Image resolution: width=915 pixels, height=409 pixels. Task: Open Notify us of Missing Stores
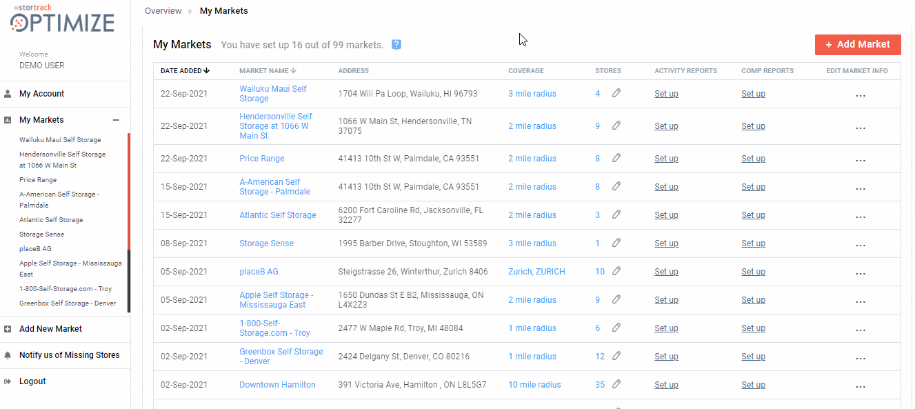(69, 355)
